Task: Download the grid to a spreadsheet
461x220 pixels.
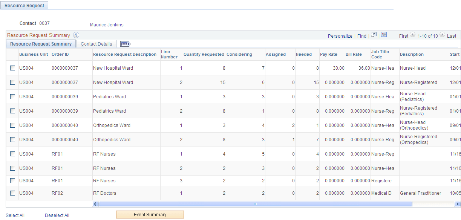Action: pyautogui.click(x=384, y=35)
